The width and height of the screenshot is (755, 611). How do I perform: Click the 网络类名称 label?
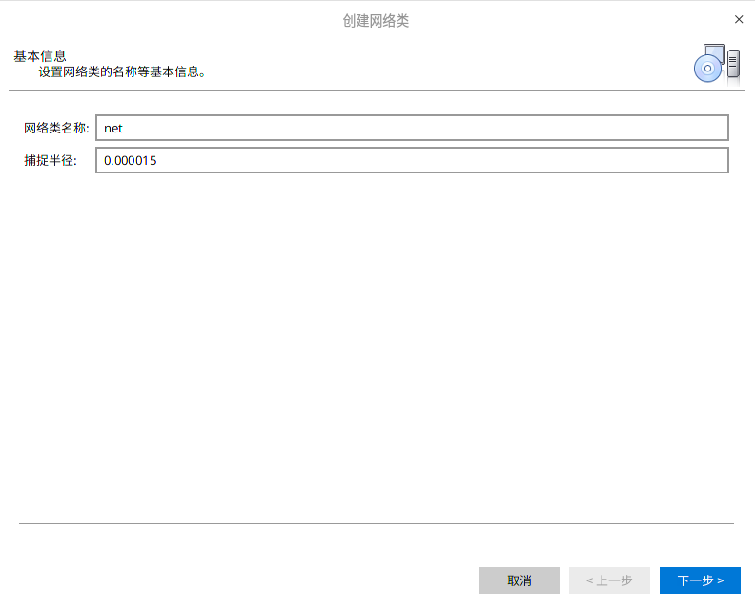click(x=57, y=128)
